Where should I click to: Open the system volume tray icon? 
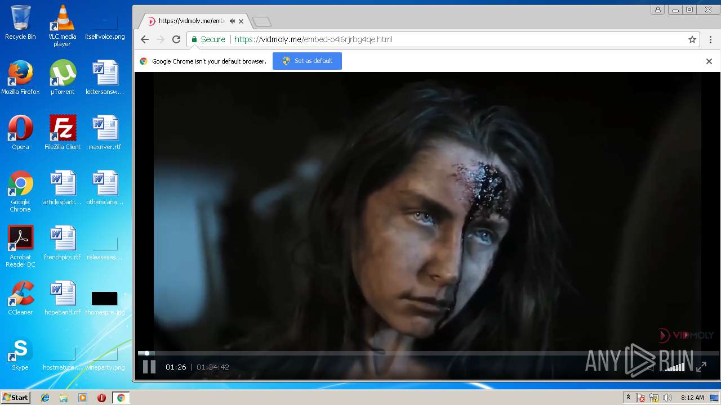coord(667,398)
